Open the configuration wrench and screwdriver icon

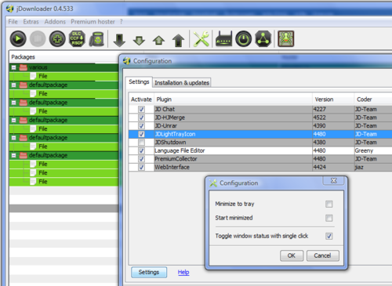pos(201,39)
